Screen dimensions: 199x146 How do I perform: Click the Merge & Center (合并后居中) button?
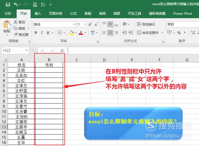point(148,33)
